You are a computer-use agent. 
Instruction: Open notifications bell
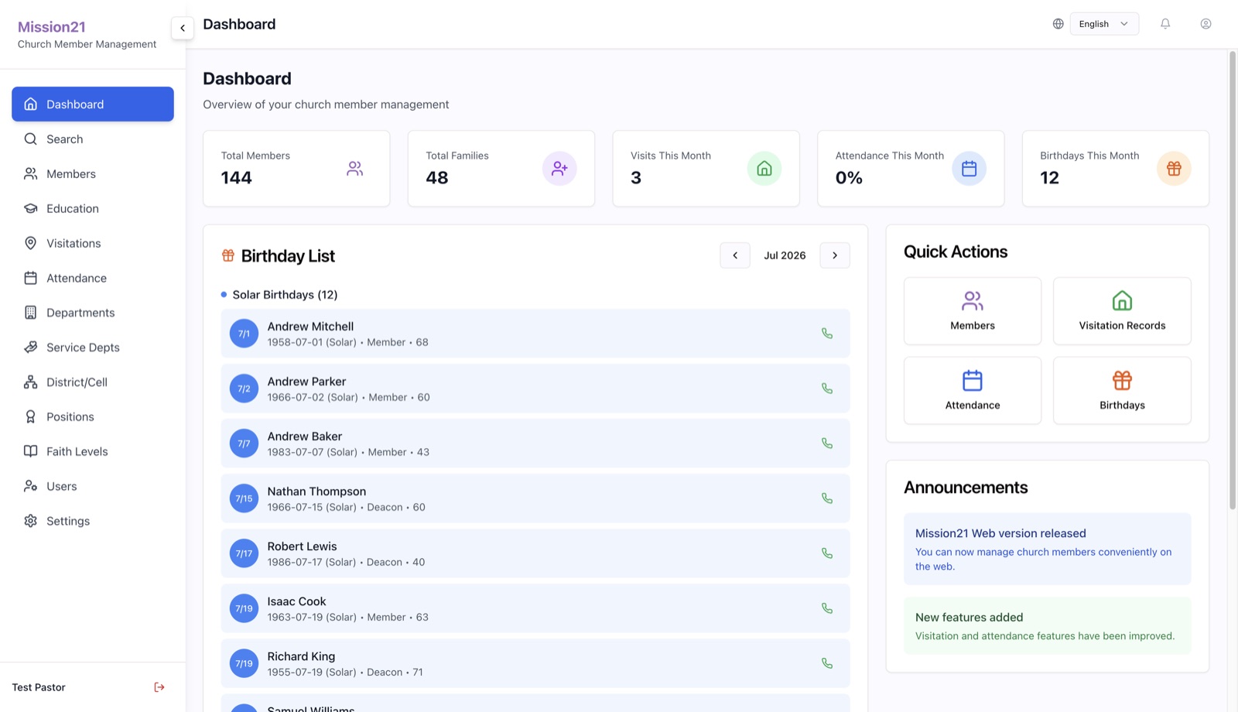[1165, 24]
